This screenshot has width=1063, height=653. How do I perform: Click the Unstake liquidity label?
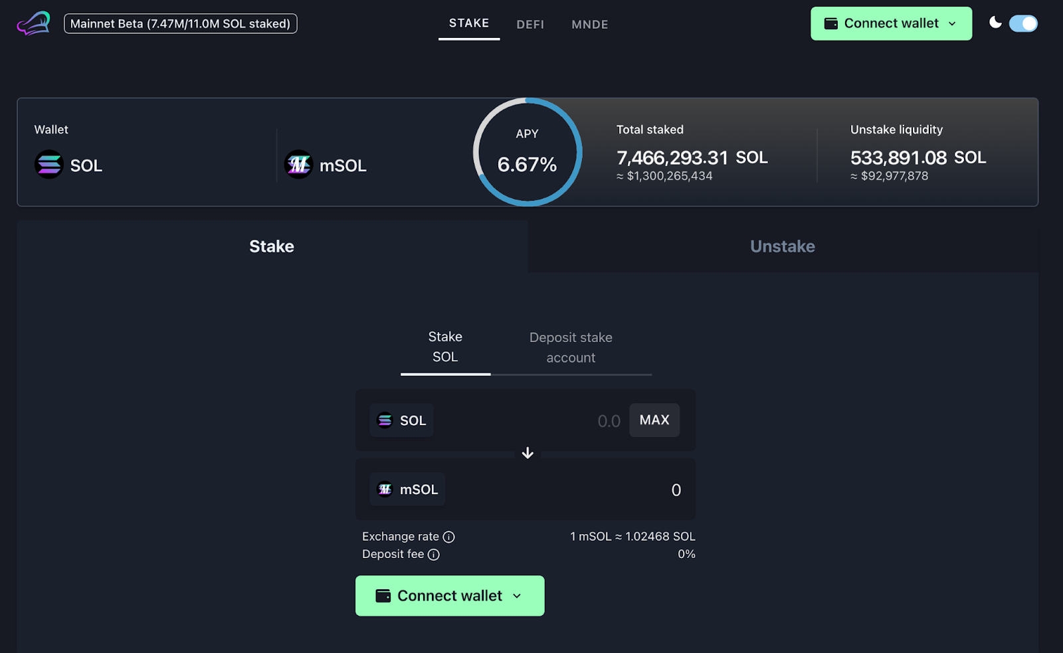896,130
